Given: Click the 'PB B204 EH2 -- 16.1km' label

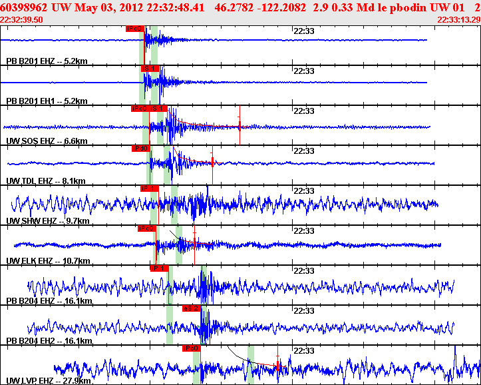Looking at the screenshot, I should [49, 341].
